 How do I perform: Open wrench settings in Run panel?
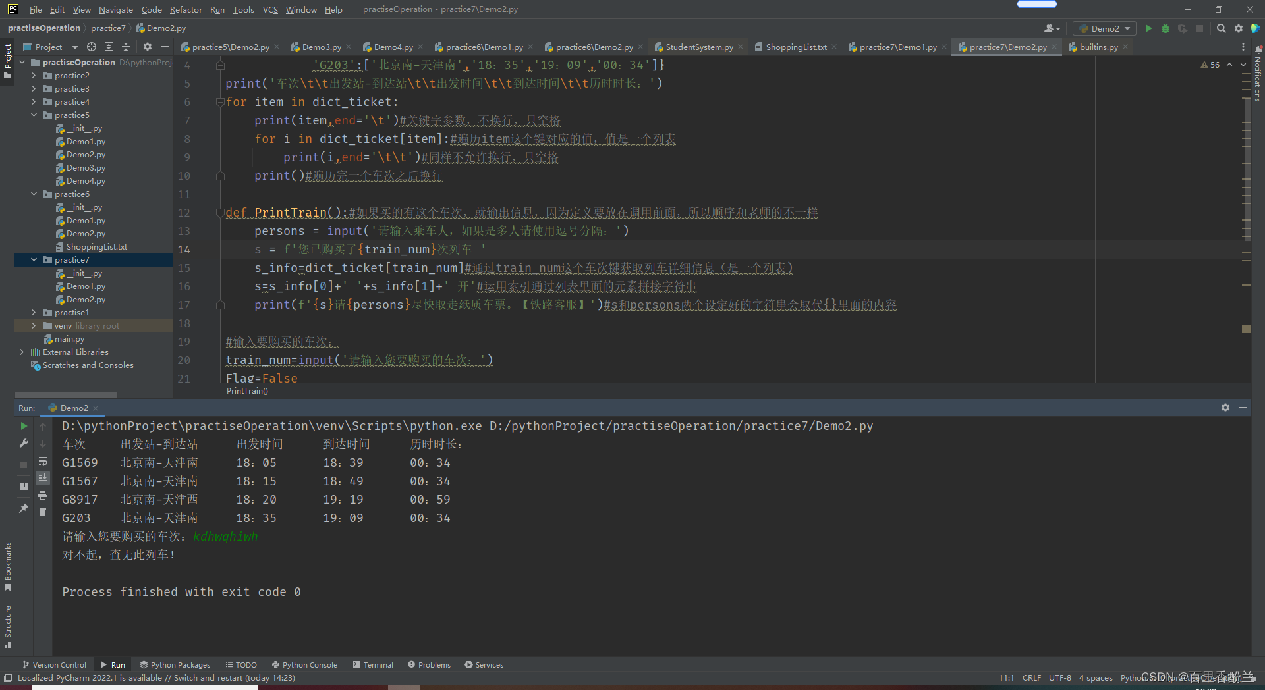pyautogui.click(x=24, y=444)
